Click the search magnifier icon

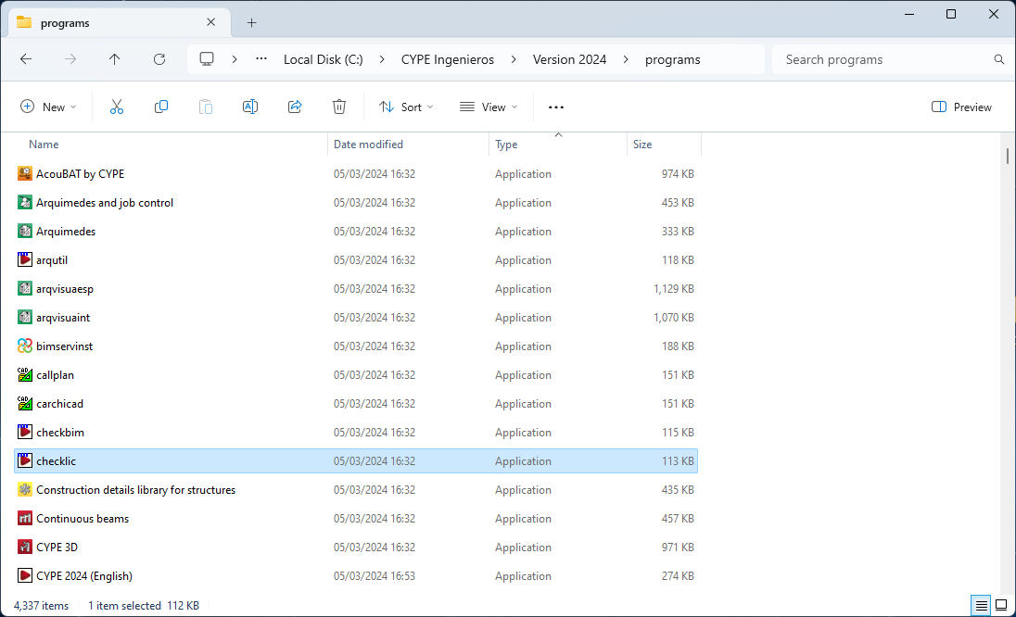point(999,59)
